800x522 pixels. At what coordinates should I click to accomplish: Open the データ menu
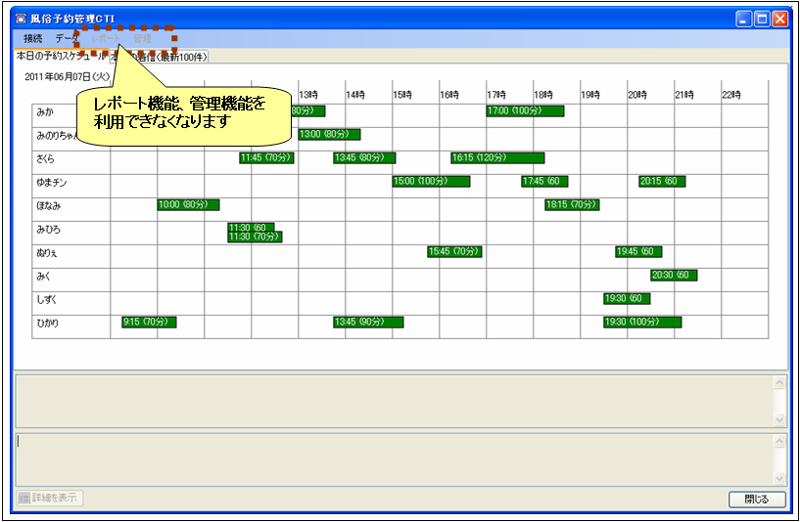pyautogui.click(x=66, y=39)
